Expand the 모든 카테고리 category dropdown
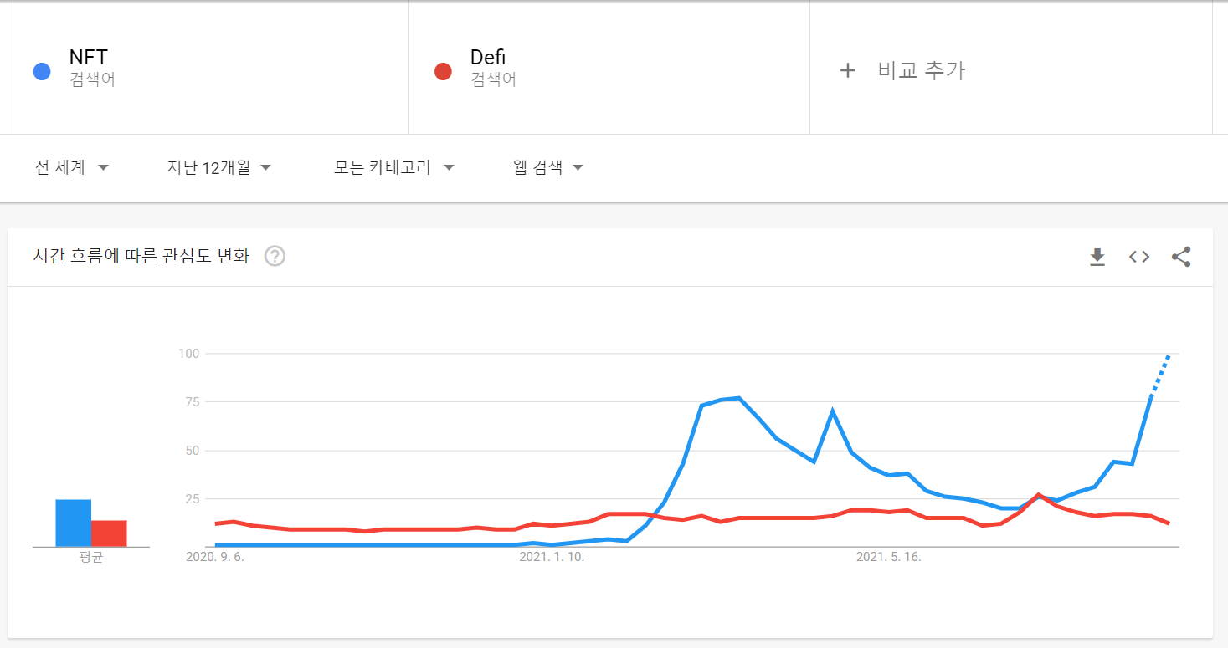 [393, 167]
